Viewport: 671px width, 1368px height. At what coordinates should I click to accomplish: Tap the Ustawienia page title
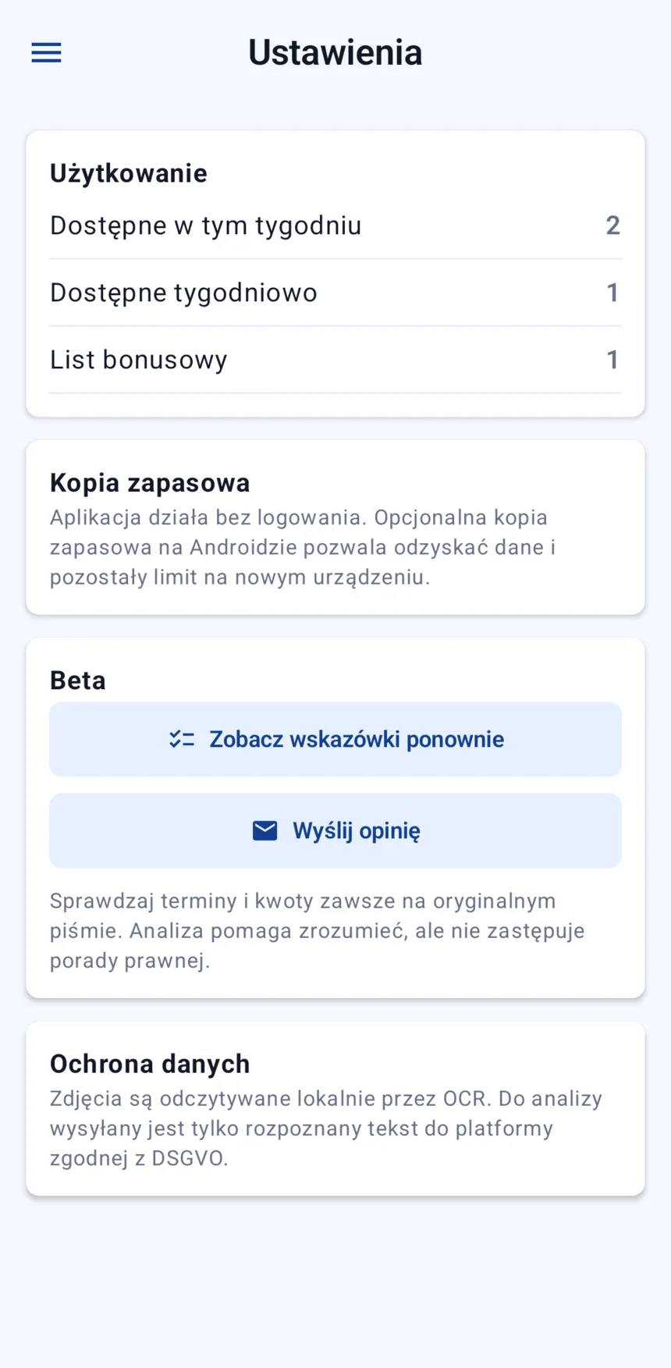335,52
